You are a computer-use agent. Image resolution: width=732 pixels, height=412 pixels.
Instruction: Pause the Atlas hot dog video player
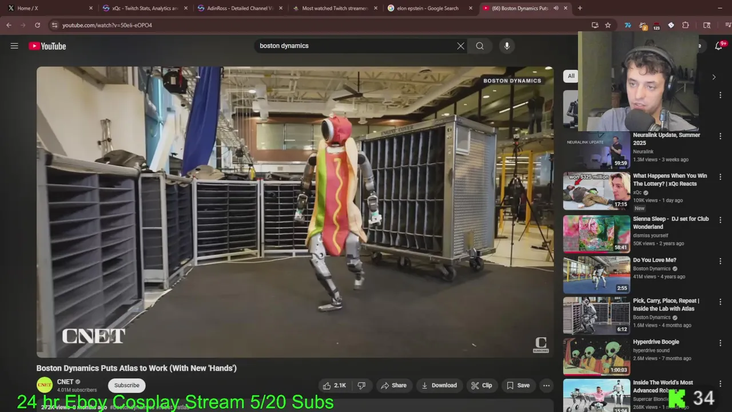295,212
